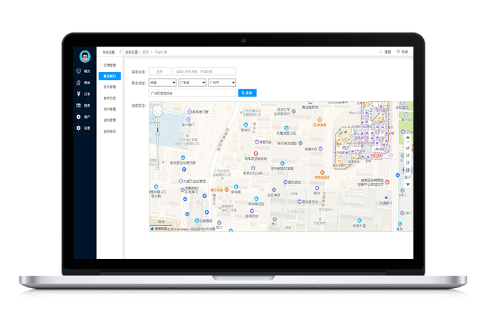Screen dimensions: 486x316
Task: Select 资料管理 in the submenu
Action: pyautogui.click(x=110, y=109)
